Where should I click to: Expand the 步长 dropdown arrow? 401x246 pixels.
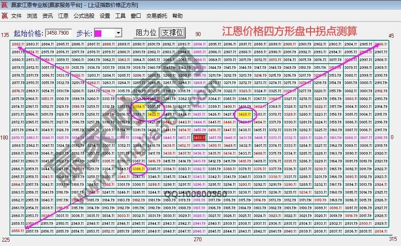pos(118,33)
